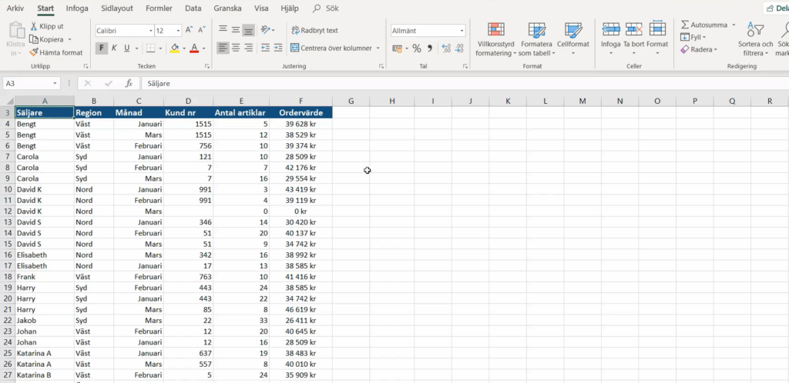Click the Hämta format paintbrush icon
789x383 pixels.
34,53
